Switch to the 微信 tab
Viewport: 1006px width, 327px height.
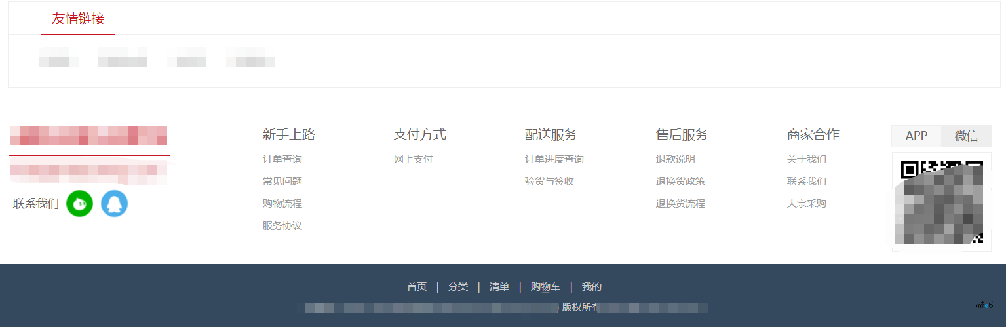[x=966, y=136]
